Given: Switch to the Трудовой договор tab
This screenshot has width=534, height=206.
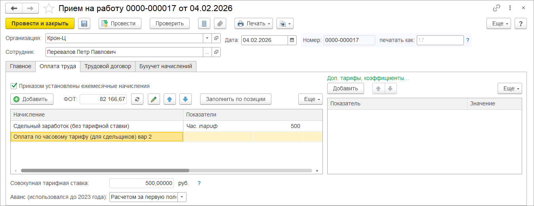Looking at the screenshot, I should tap(107, 67).
